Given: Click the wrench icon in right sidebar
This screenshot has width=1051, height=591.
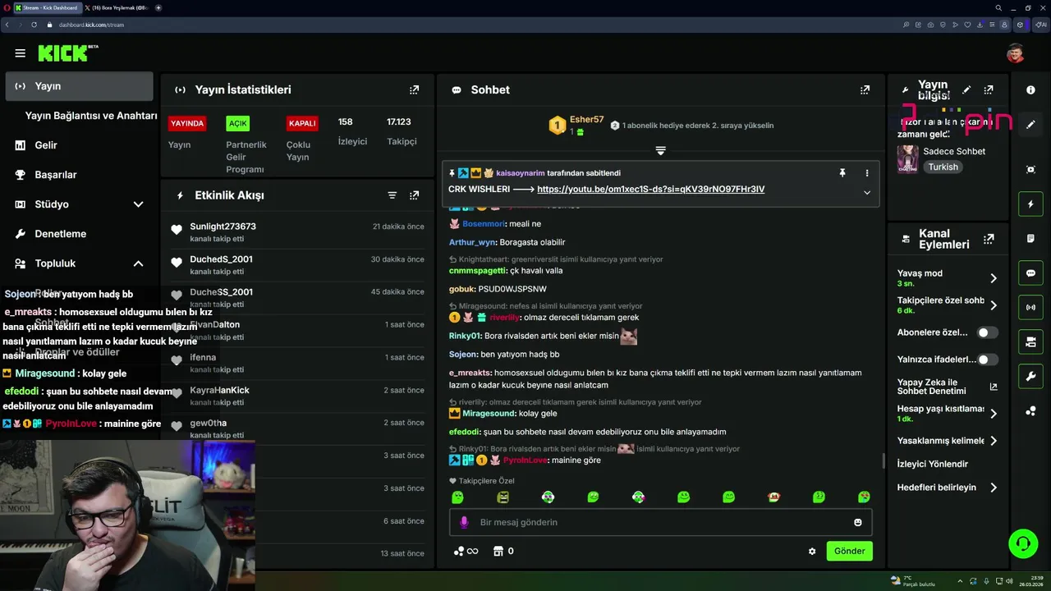Looking at the screenshot, I should tap(1030, 377).
